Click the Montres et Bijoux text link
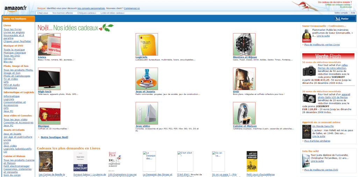This screenshot has width=358, height=177. (245, 57)
